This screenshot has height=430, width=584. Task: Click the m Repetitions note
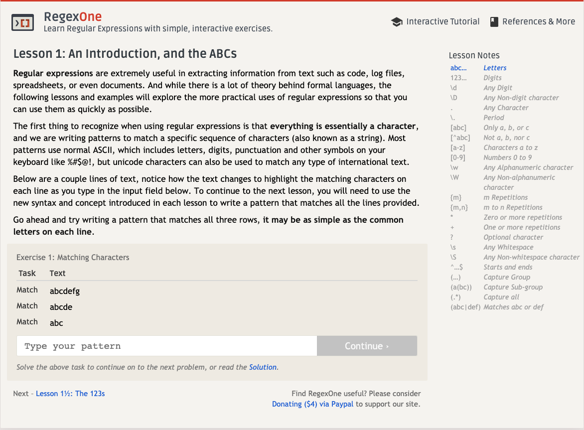pyautogui.click(x=505, y=197)
